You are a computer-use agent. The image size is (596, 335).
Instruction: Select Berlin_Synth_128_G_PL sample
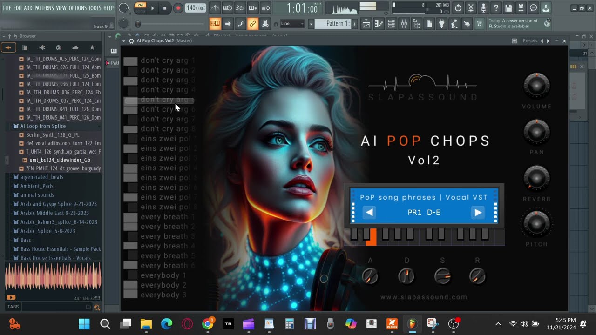click(53, 135)
